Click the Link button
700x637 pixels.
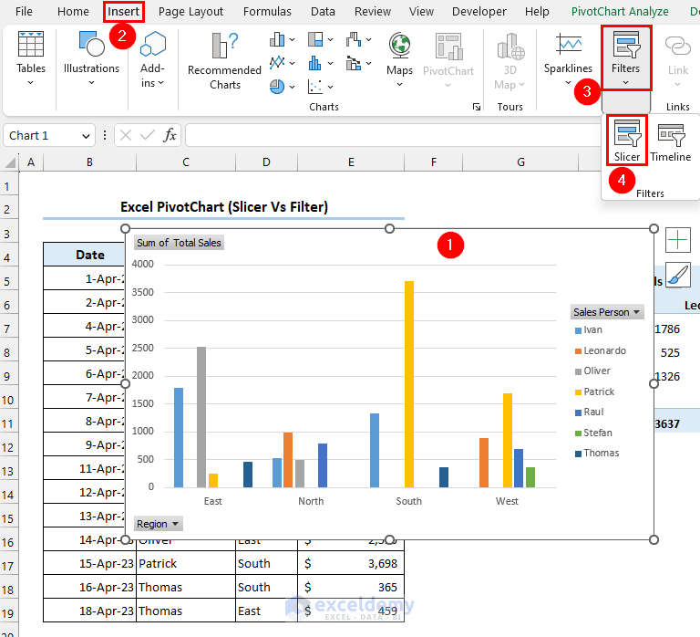[678, 61]
